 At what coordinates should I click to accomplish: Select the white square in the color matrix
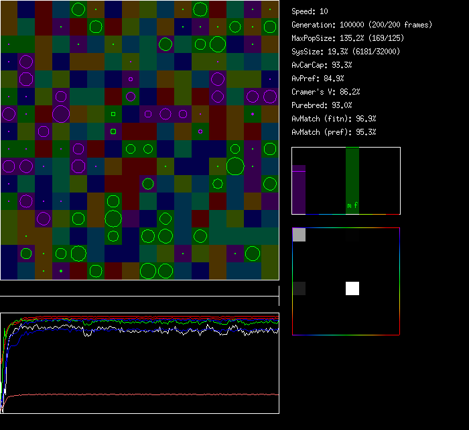pos(352,288)
